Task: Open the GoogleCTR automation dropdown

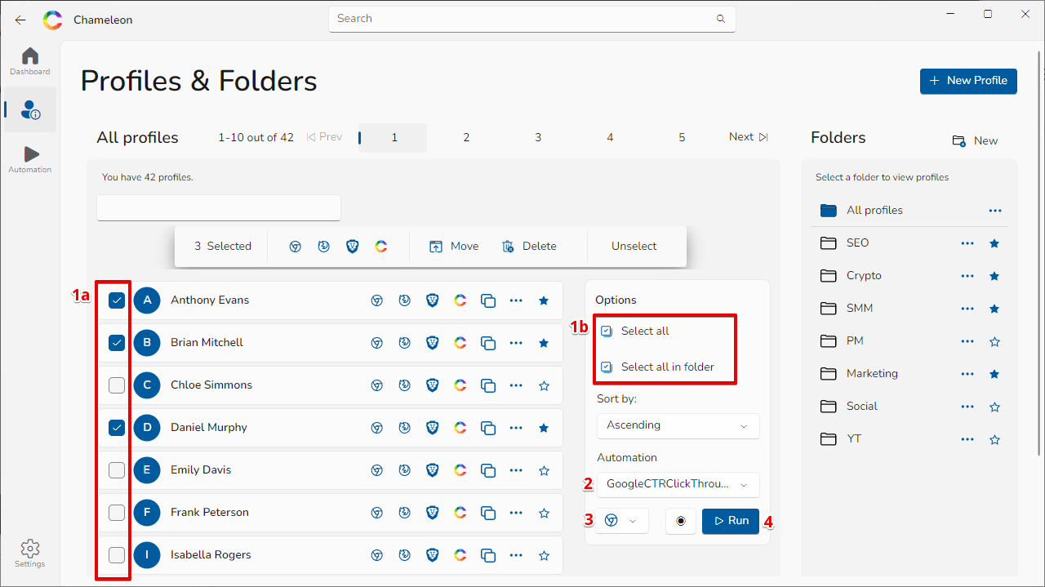Action: (x=678, y=484)
